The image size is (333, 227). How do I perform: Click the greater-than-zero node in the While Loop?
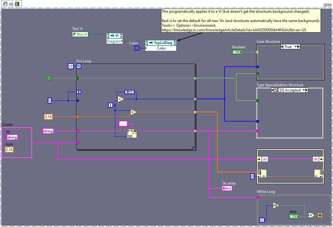(275, 205)
